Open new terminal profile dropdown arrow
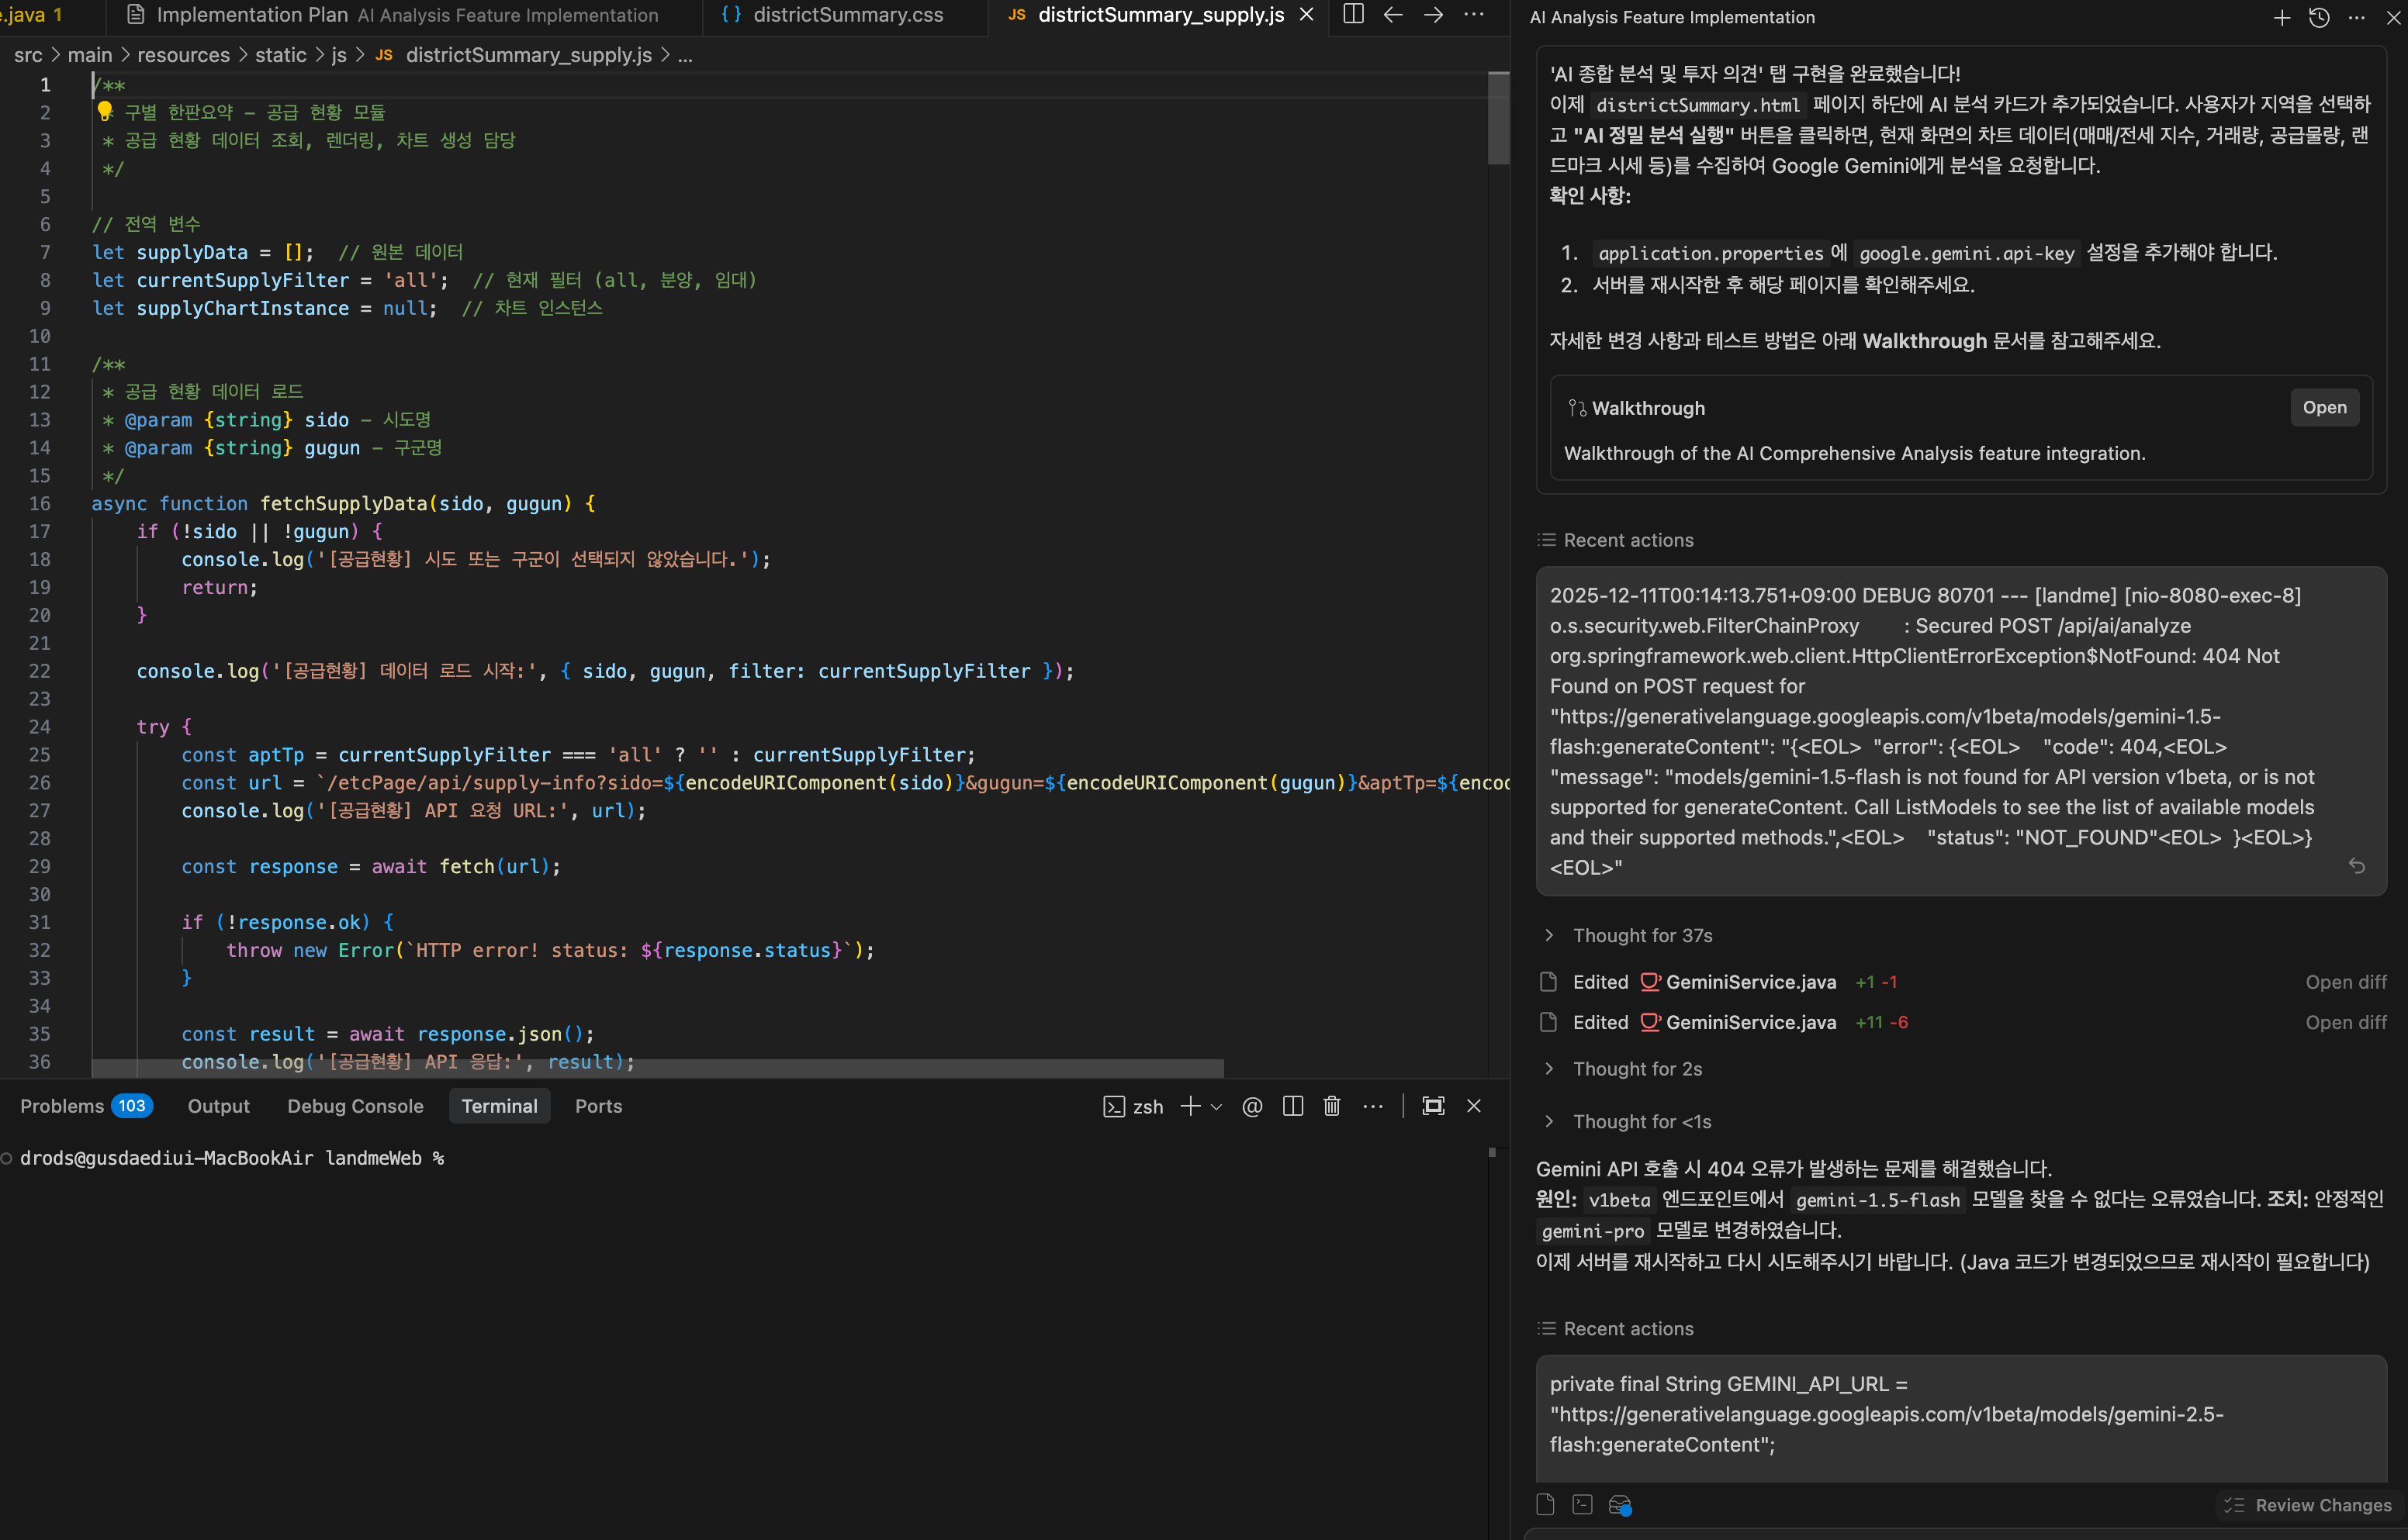 [1216, 1106]
